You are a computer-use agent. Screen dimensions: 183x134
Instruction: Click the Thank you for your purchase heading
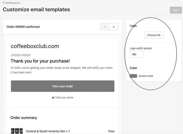point(40,61)
